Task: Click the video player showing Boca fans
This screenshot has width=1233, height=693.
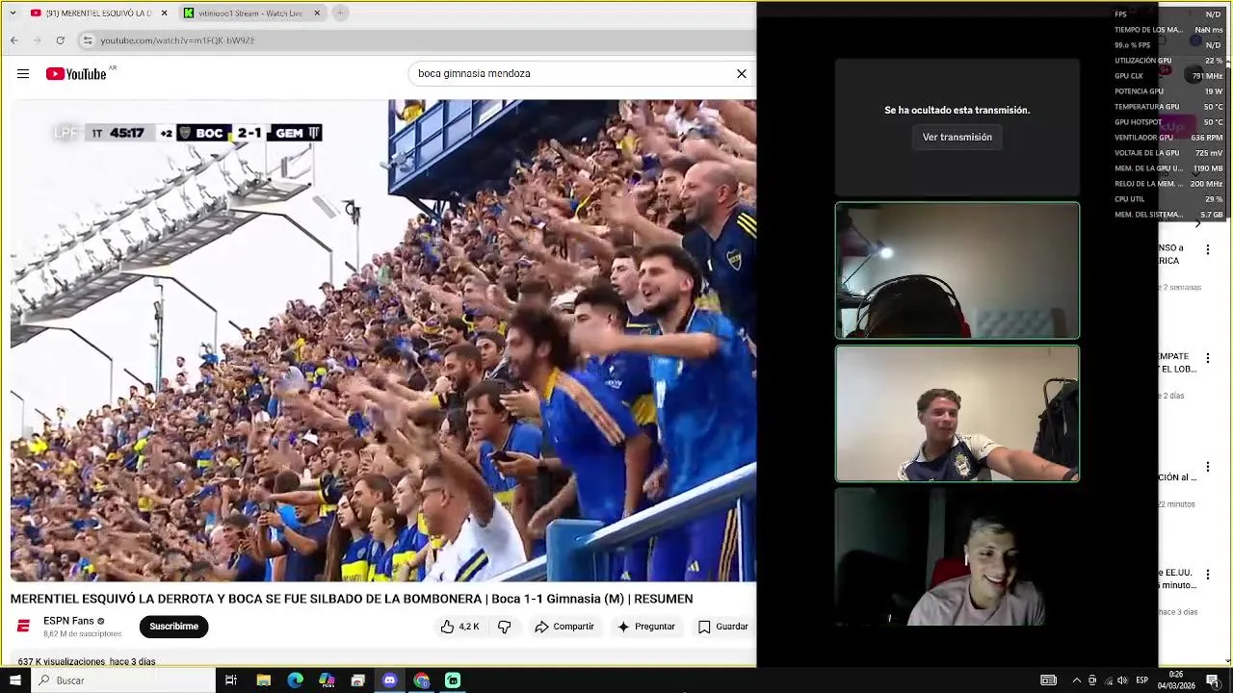Action: [383, 341]
